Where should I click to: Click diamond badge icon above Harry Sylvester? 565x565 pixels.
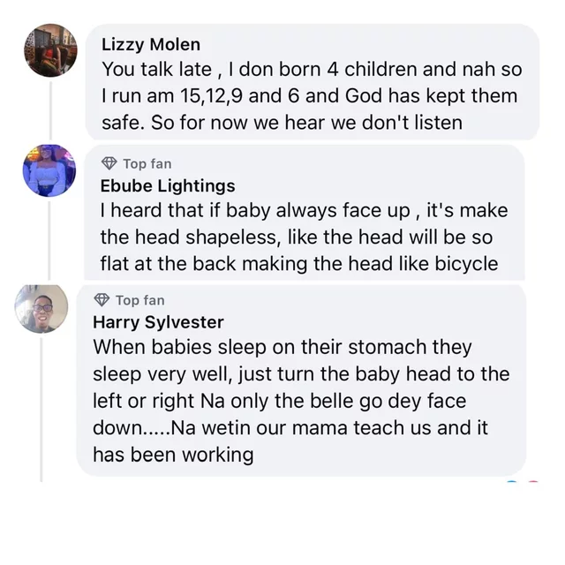click(102, 300)
